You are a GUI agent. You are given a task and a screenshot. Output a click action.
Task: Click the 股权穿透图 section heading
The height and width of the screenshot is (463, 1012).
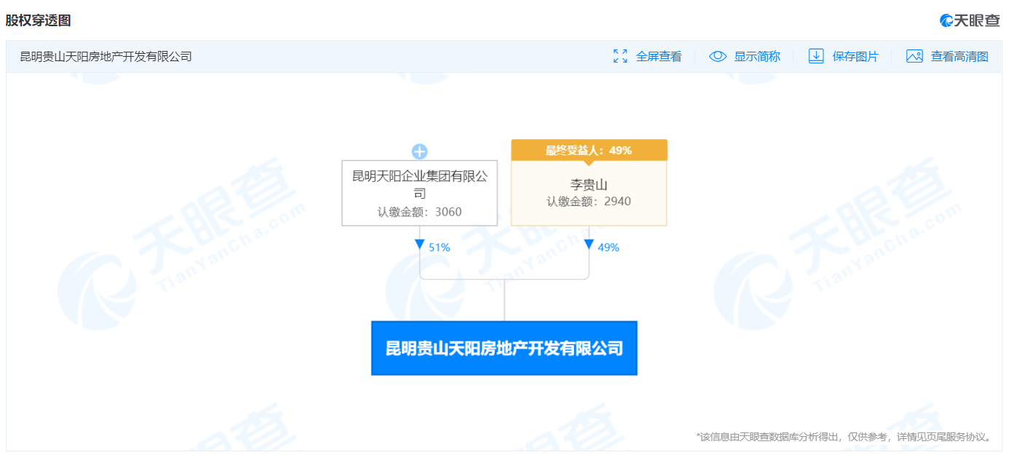(39, 20)
